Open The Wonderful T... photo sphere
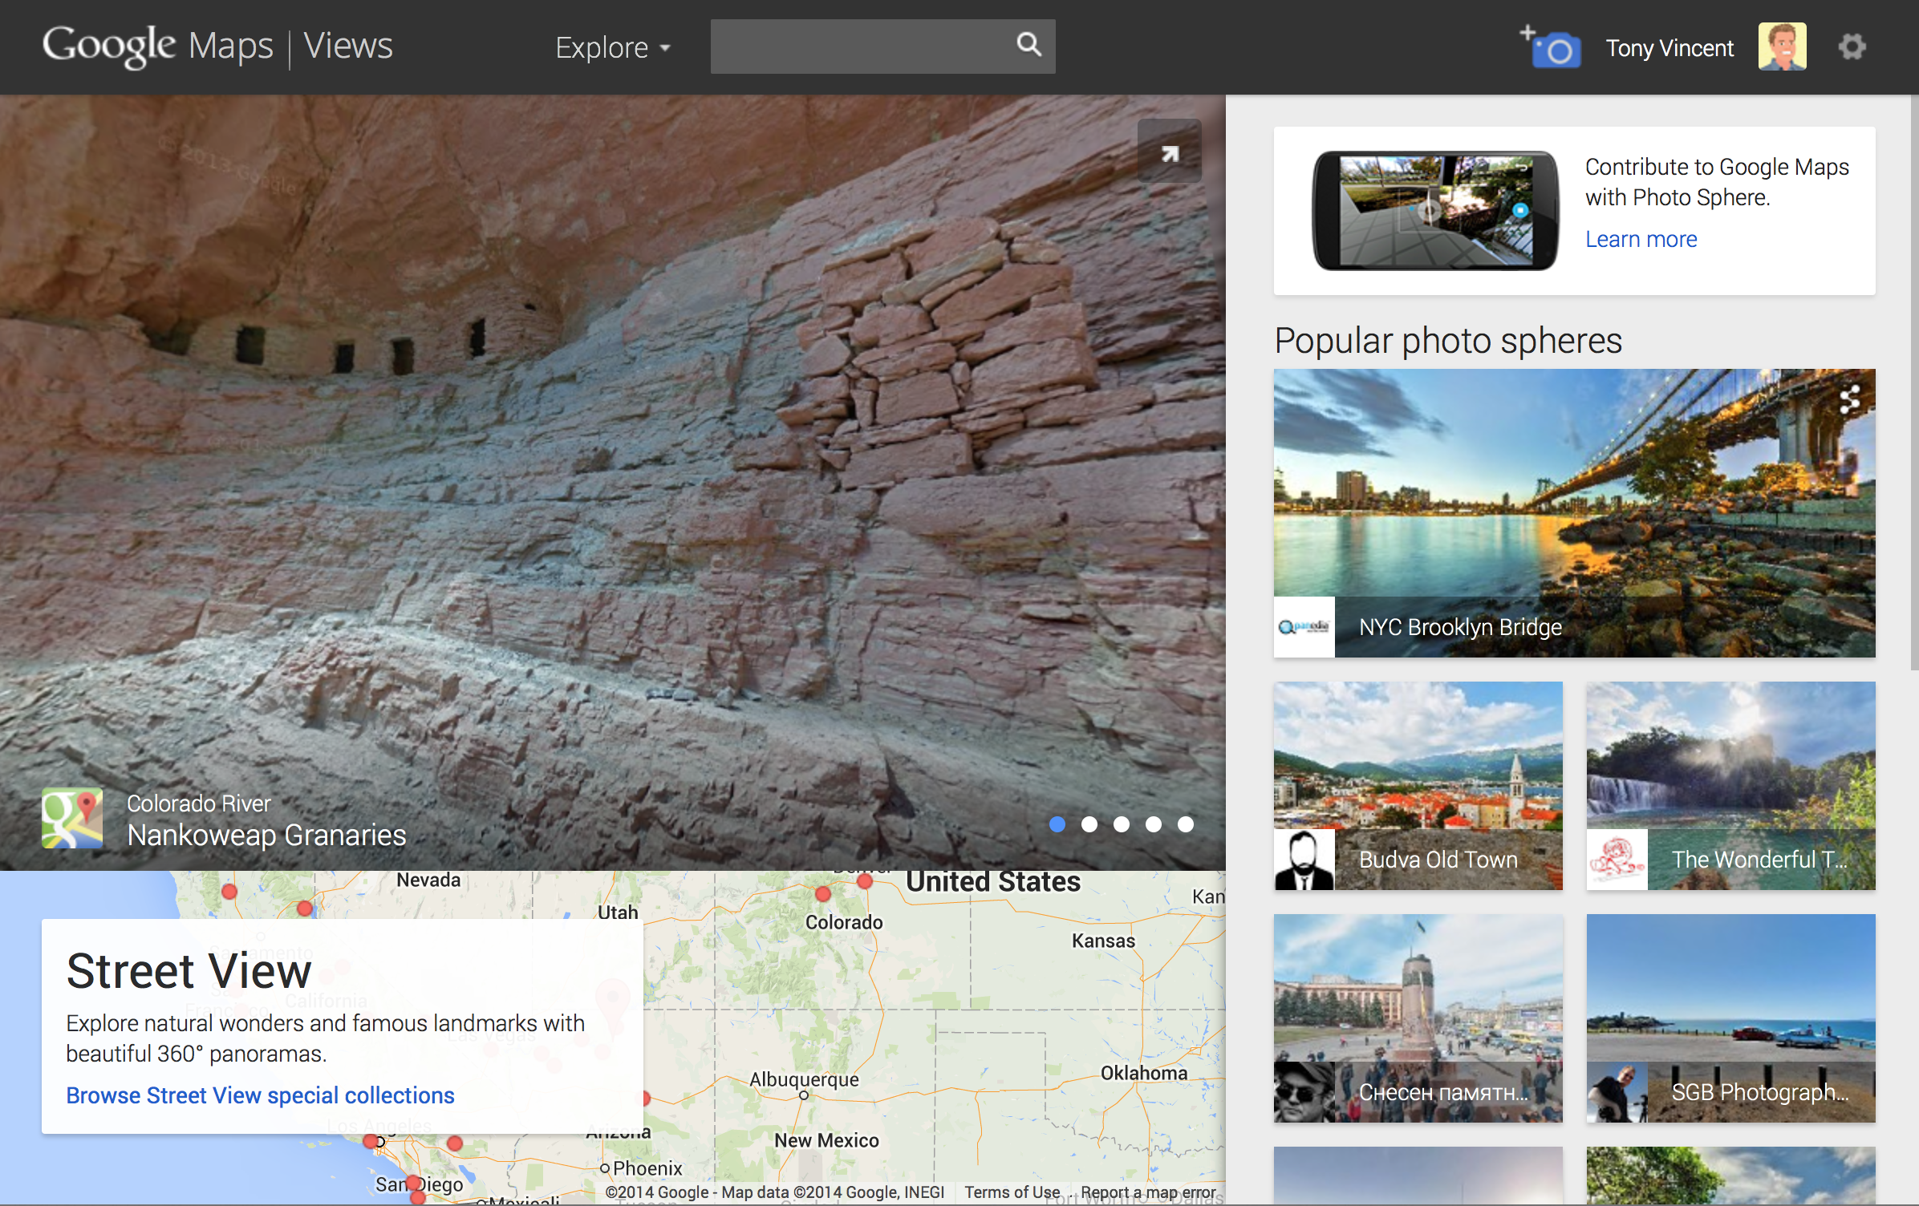 pyautogui.click(x=1731, y=786)
